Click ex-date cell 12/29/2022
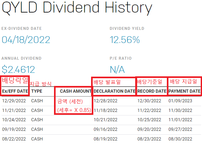 (x=14, y=101)
